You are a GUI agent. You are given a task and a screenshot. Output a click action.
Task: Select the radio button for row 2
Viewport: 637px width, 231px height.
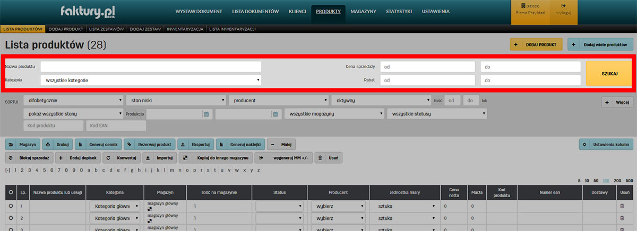[x=11, y=218]
